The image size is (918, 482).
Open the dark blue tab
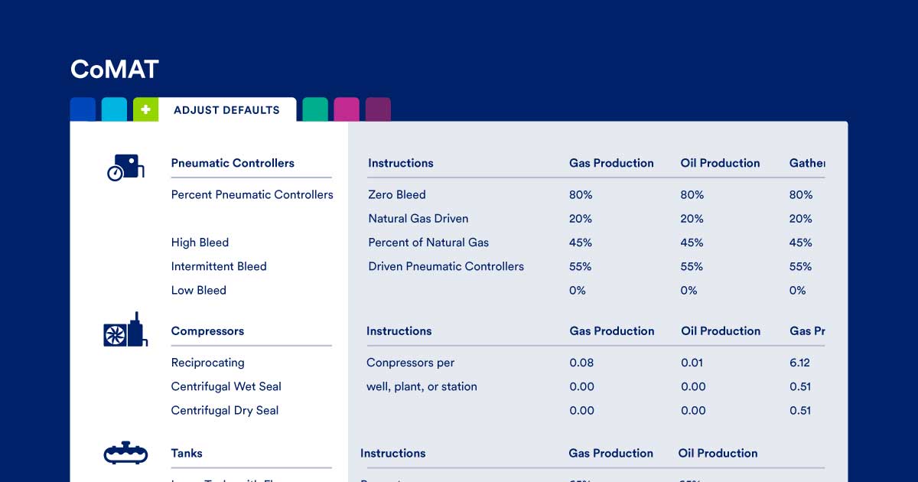coord(83,109)
